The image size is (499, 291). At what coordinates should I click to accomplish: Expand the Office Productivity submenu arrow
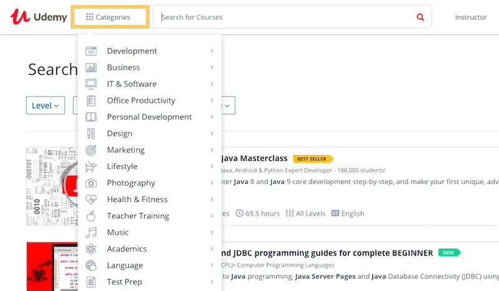[x=212, y=100]
